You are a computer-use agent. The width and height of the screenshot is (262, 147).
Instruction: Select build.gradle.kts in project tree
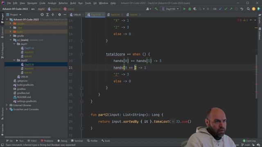coord(25,85)
